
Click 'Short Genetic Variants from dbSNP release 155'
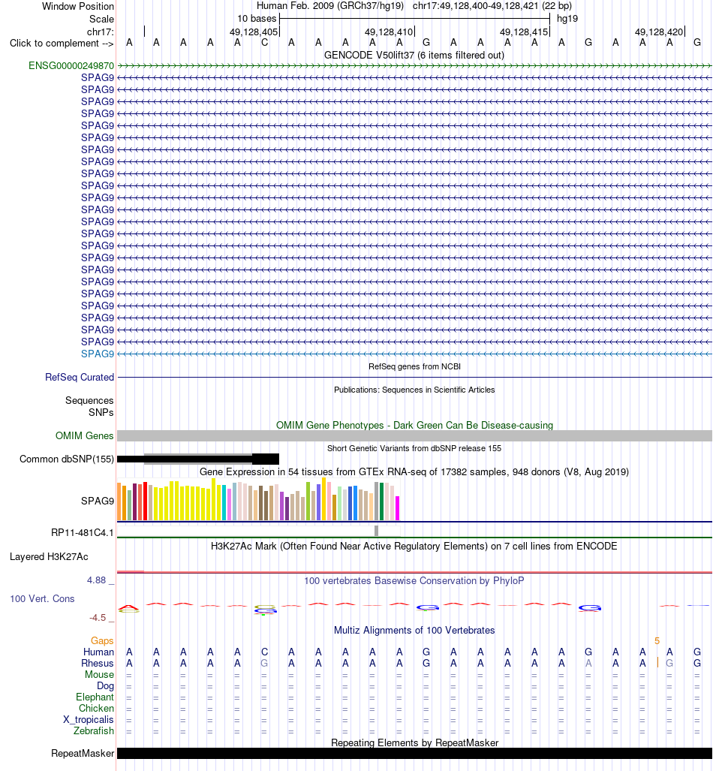click(414, 448)
